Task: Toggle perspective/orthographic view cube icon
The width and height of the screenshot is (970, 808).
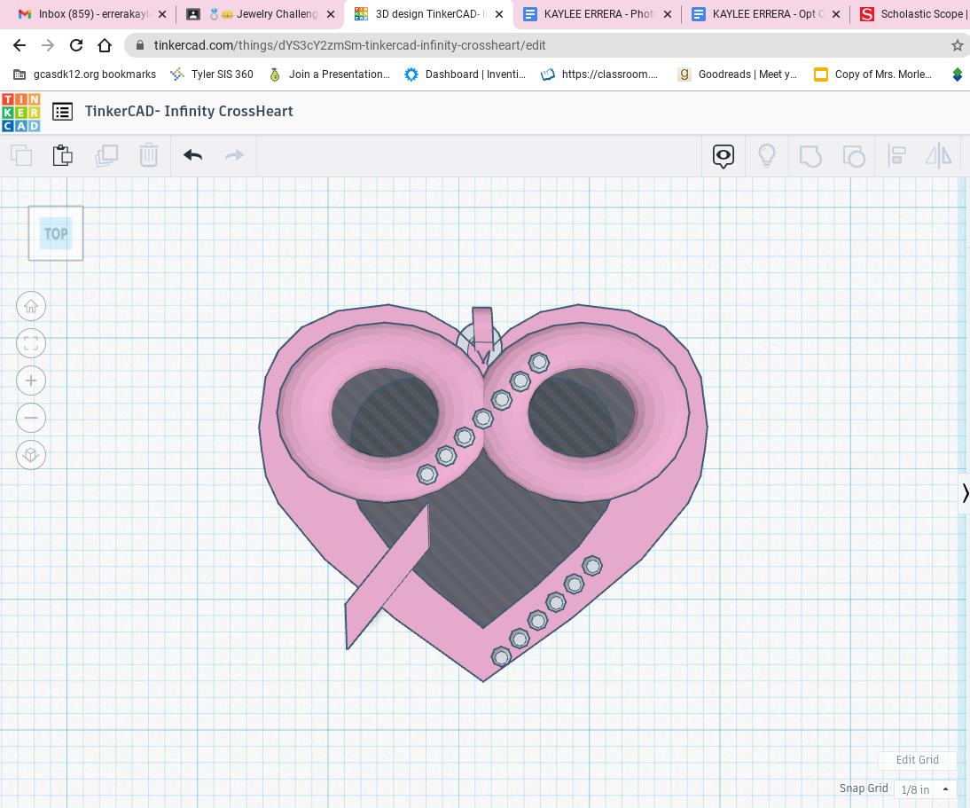Action: tap(31, 455)
